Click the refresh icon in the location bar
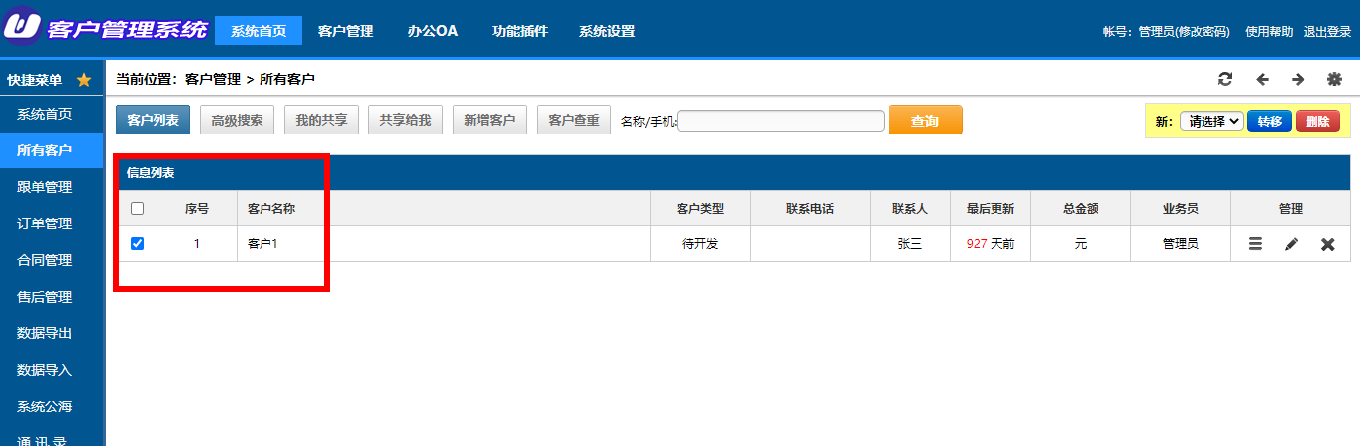This screenshot has height=446, width=1360. (1225, 79)
